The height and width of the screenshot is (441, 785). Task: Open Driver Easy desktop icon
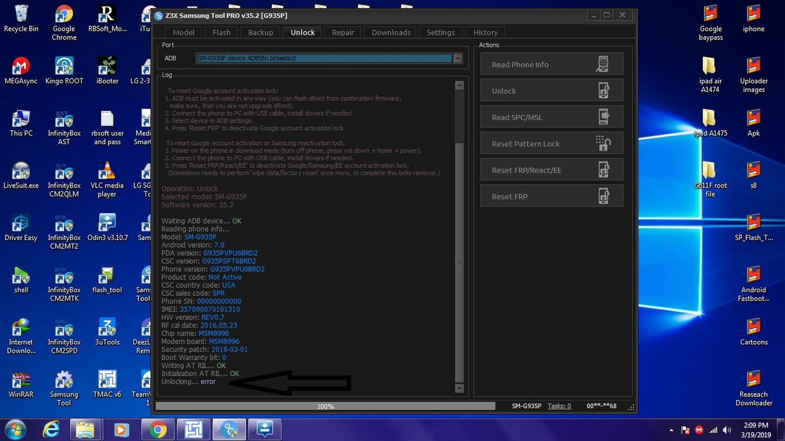[x=21, y=227]
